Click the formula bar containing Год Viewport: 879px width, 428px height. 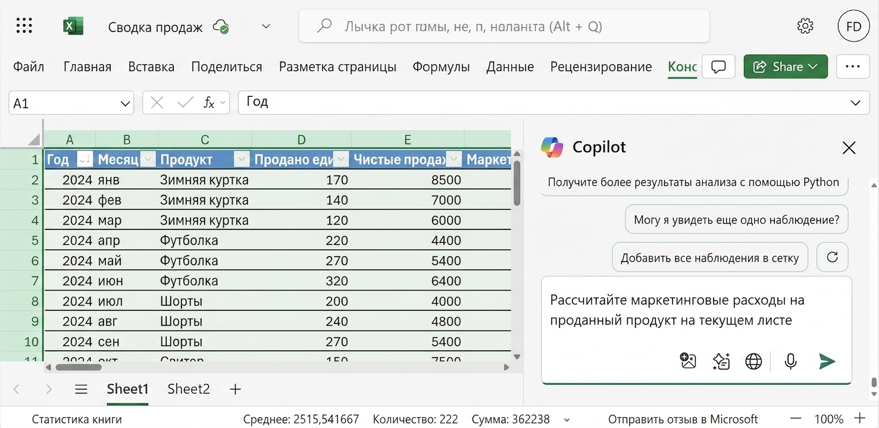[x=553, y=102]
